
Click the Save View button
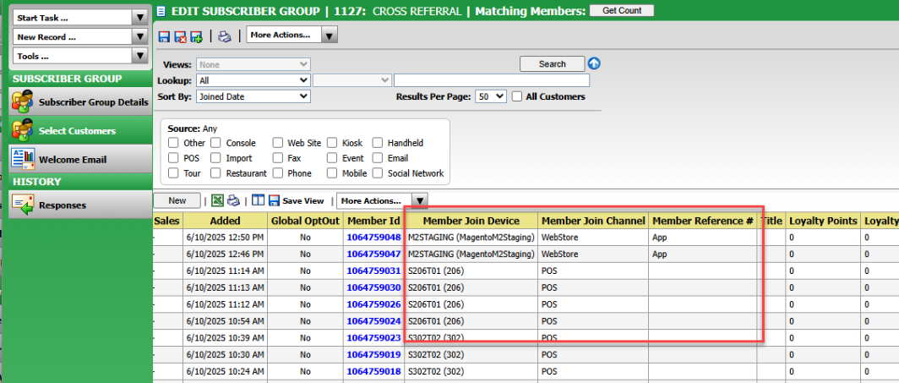pyautogui.click(x=296, y=200)
